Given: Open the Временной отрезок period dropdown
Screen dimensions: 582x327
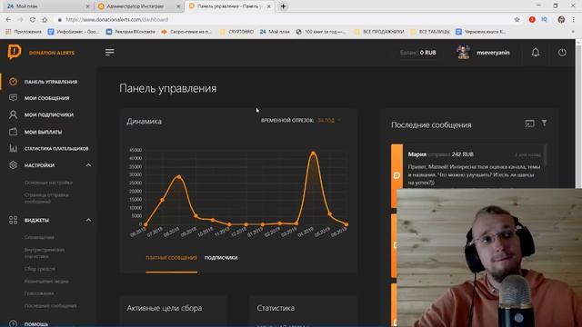Looking at the screenshot, I should 329,120.
